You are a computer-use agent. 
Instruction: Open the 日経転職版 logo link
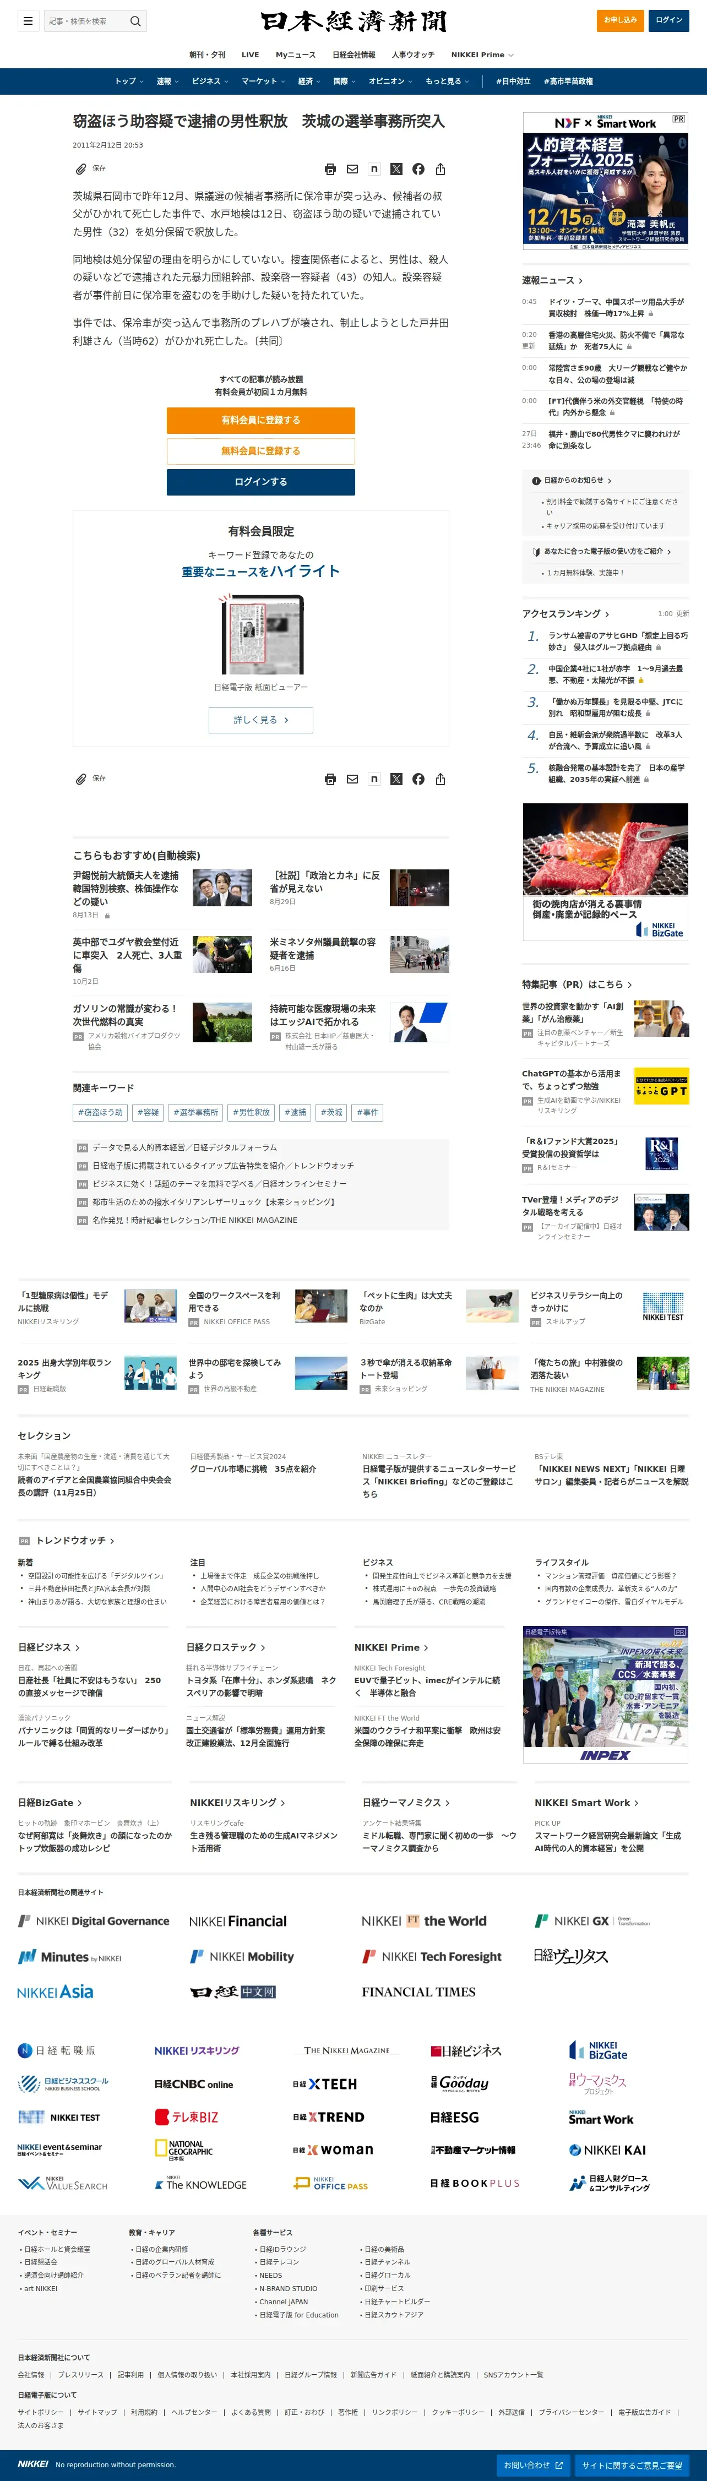(57, 2050)
